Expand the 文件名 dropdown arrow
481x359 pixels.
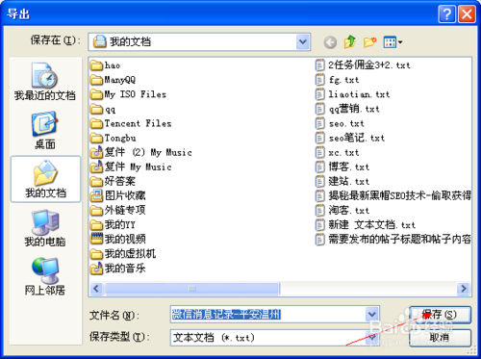tap(372, 315)
